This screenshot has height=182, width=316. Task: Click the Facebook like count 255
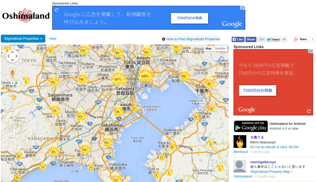click(x=261, y=39)
